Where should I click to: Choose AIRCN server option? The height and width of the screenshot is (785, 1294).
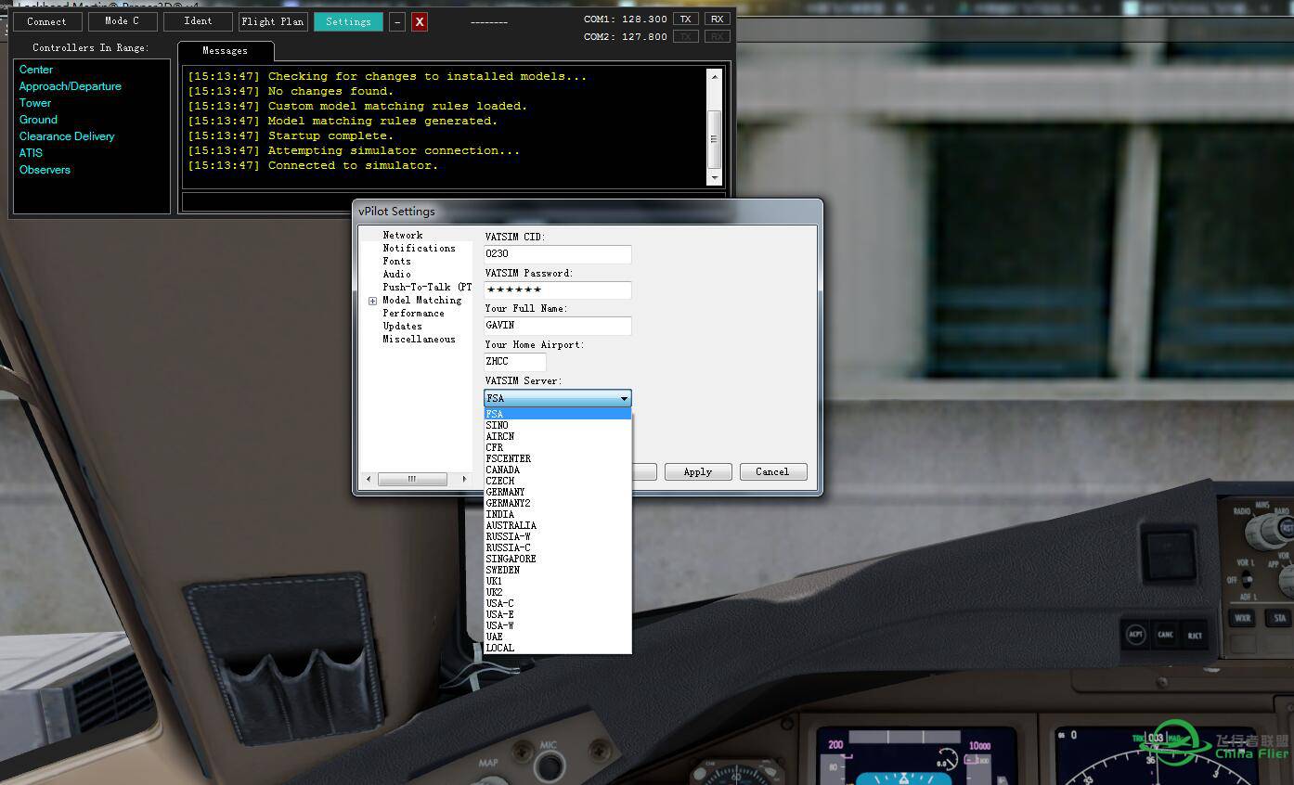pos(557,436)
